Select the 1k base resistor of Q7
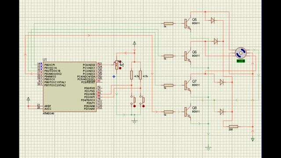281x158 pixels. pyautogui.click(x=169, y=86)
